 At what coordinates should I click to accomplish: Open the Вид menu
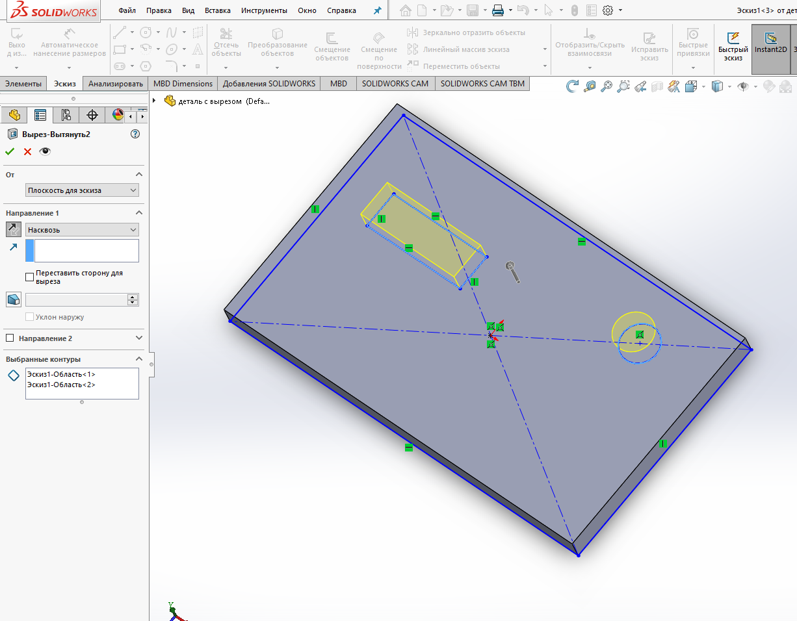[x=188, y=10]
